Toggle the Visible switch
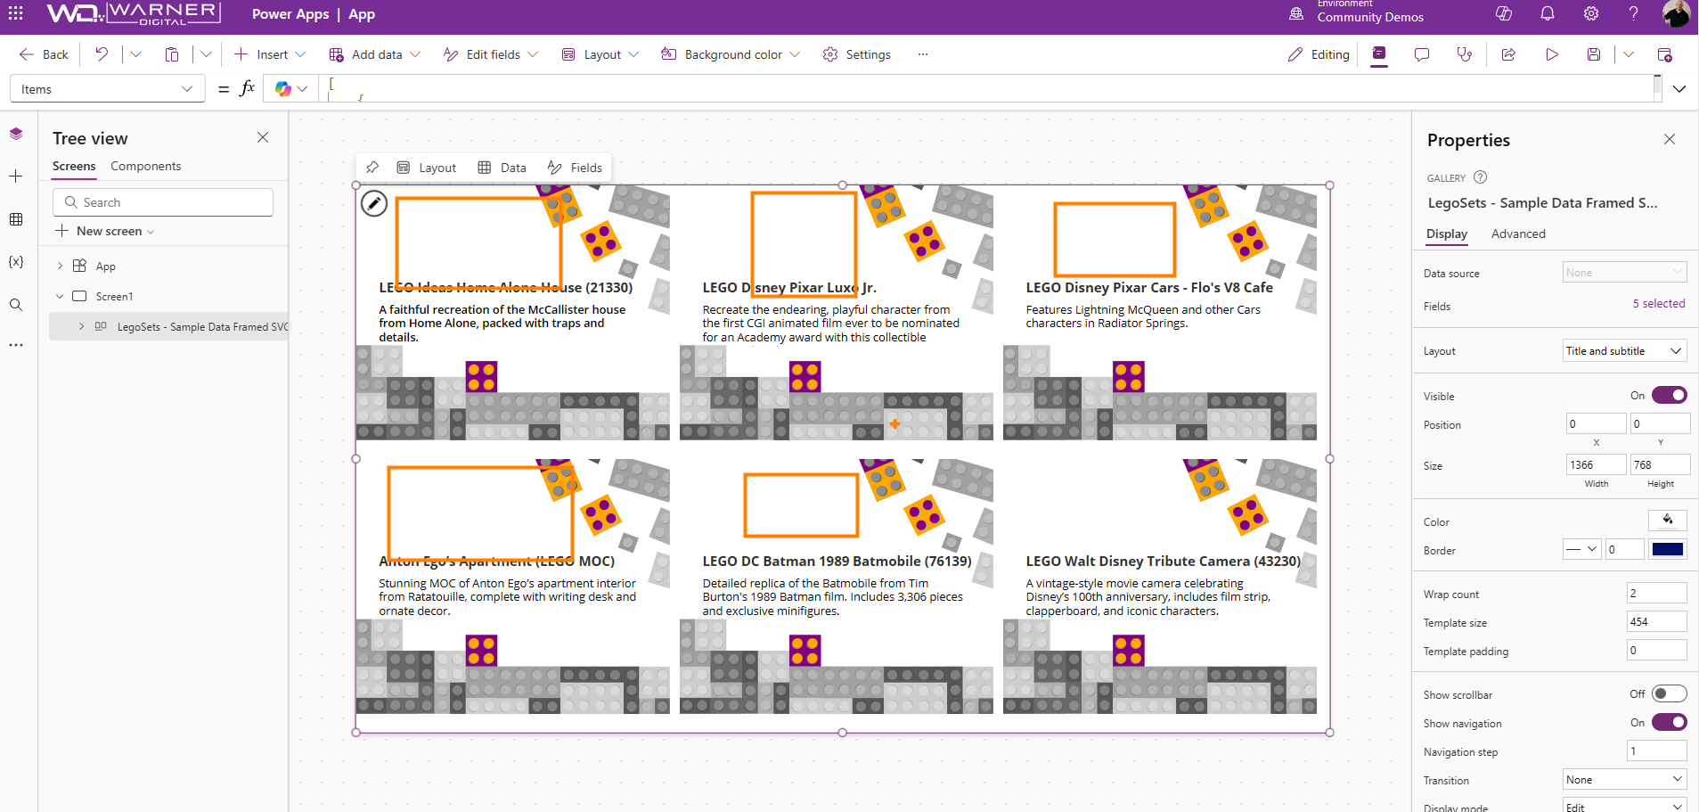The width and height of the screenshot is (1699, 812). pyautogui.click(x=1669, y=395)
